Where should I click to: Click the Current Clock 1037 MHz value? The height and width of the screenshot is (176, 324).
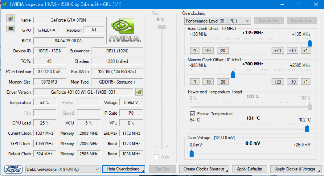[45, 133]
